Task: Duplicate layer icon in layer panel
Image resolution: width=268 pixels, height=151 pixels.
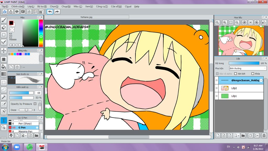Action: pos(250,136)
